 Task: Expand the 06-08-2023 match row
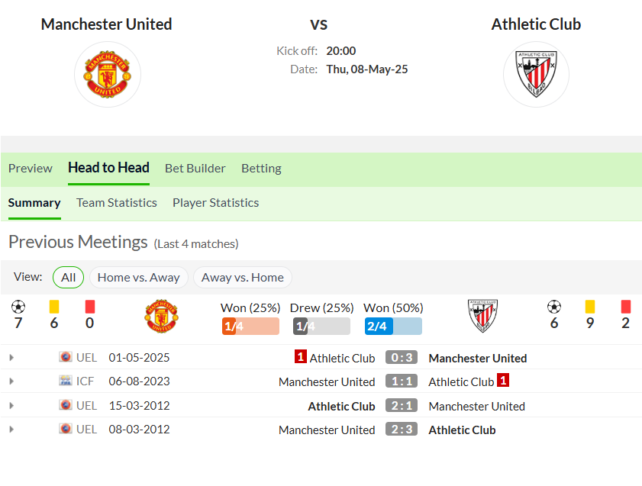point(11,381)
